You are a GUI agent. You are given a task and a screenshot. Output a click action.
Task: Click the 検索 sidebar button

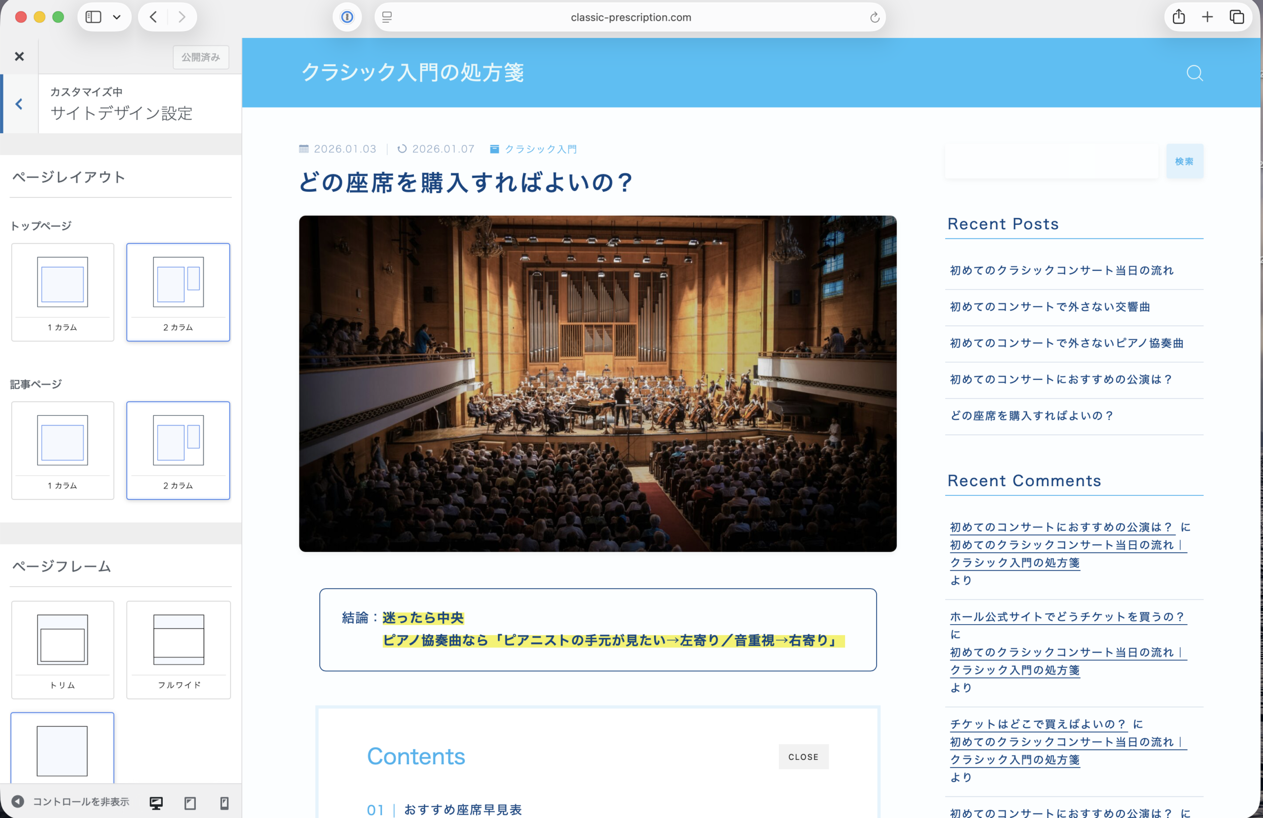point(1184,161)
